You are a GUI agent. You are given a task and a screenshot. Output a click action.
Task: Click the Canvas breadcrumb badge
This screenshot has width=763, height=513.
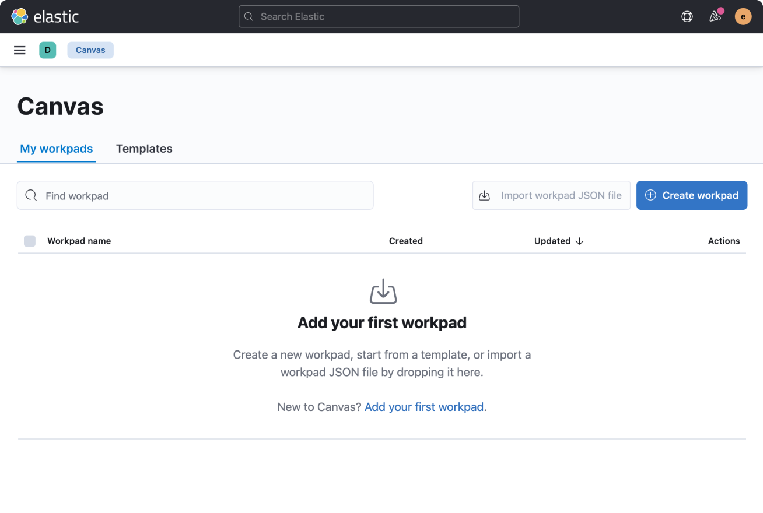pyautogui.click(x=90, y=50)
